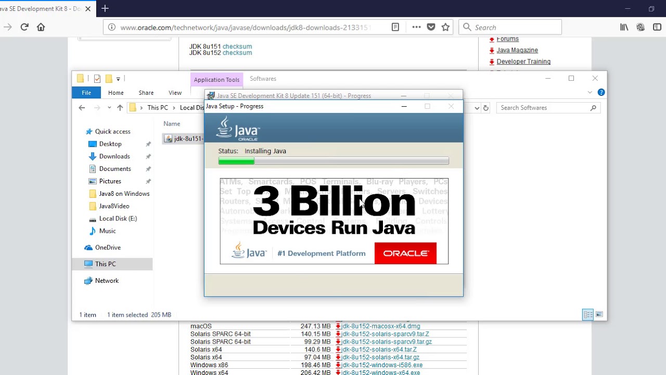This screenshot has width=666, height=375.
Task: Open Documents in the navigation pane
Action: [115, 169]
